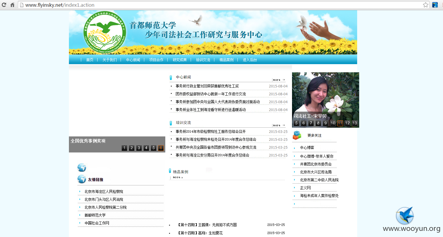Viewport: 443px width, 237px height.
Task: Open the 中心博客 link
Action: coord(307,148)
